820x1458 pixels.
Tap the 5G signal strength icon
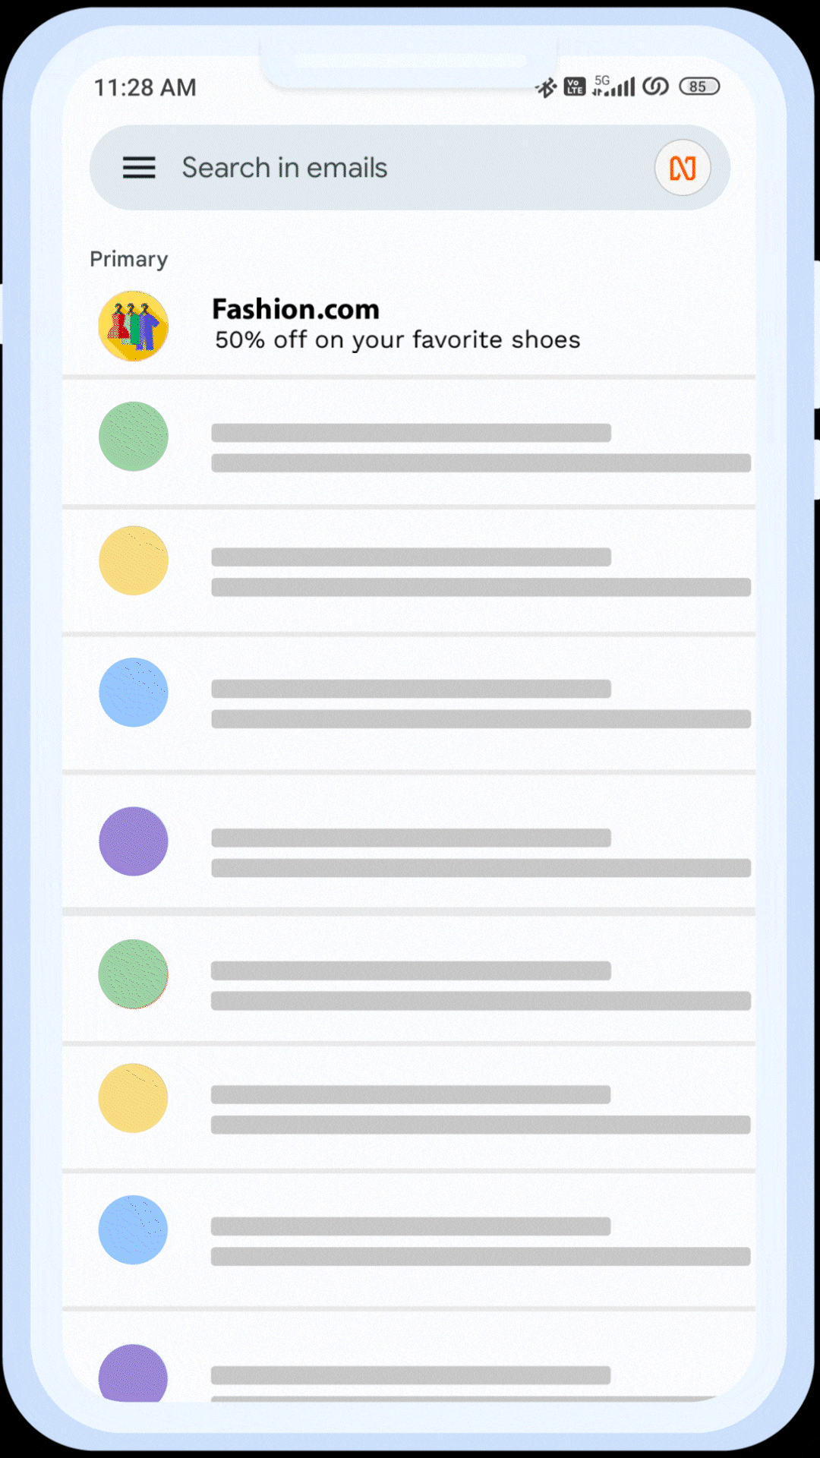coord(613,86)
